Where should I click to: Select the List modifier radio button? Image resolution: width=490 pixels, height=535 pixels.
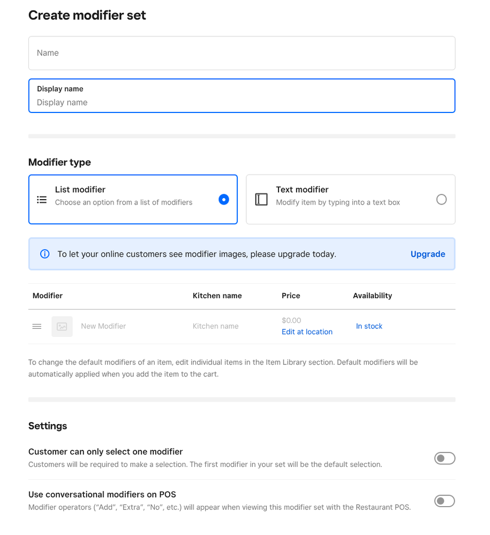pyautogui.click(x=224, y=200)
